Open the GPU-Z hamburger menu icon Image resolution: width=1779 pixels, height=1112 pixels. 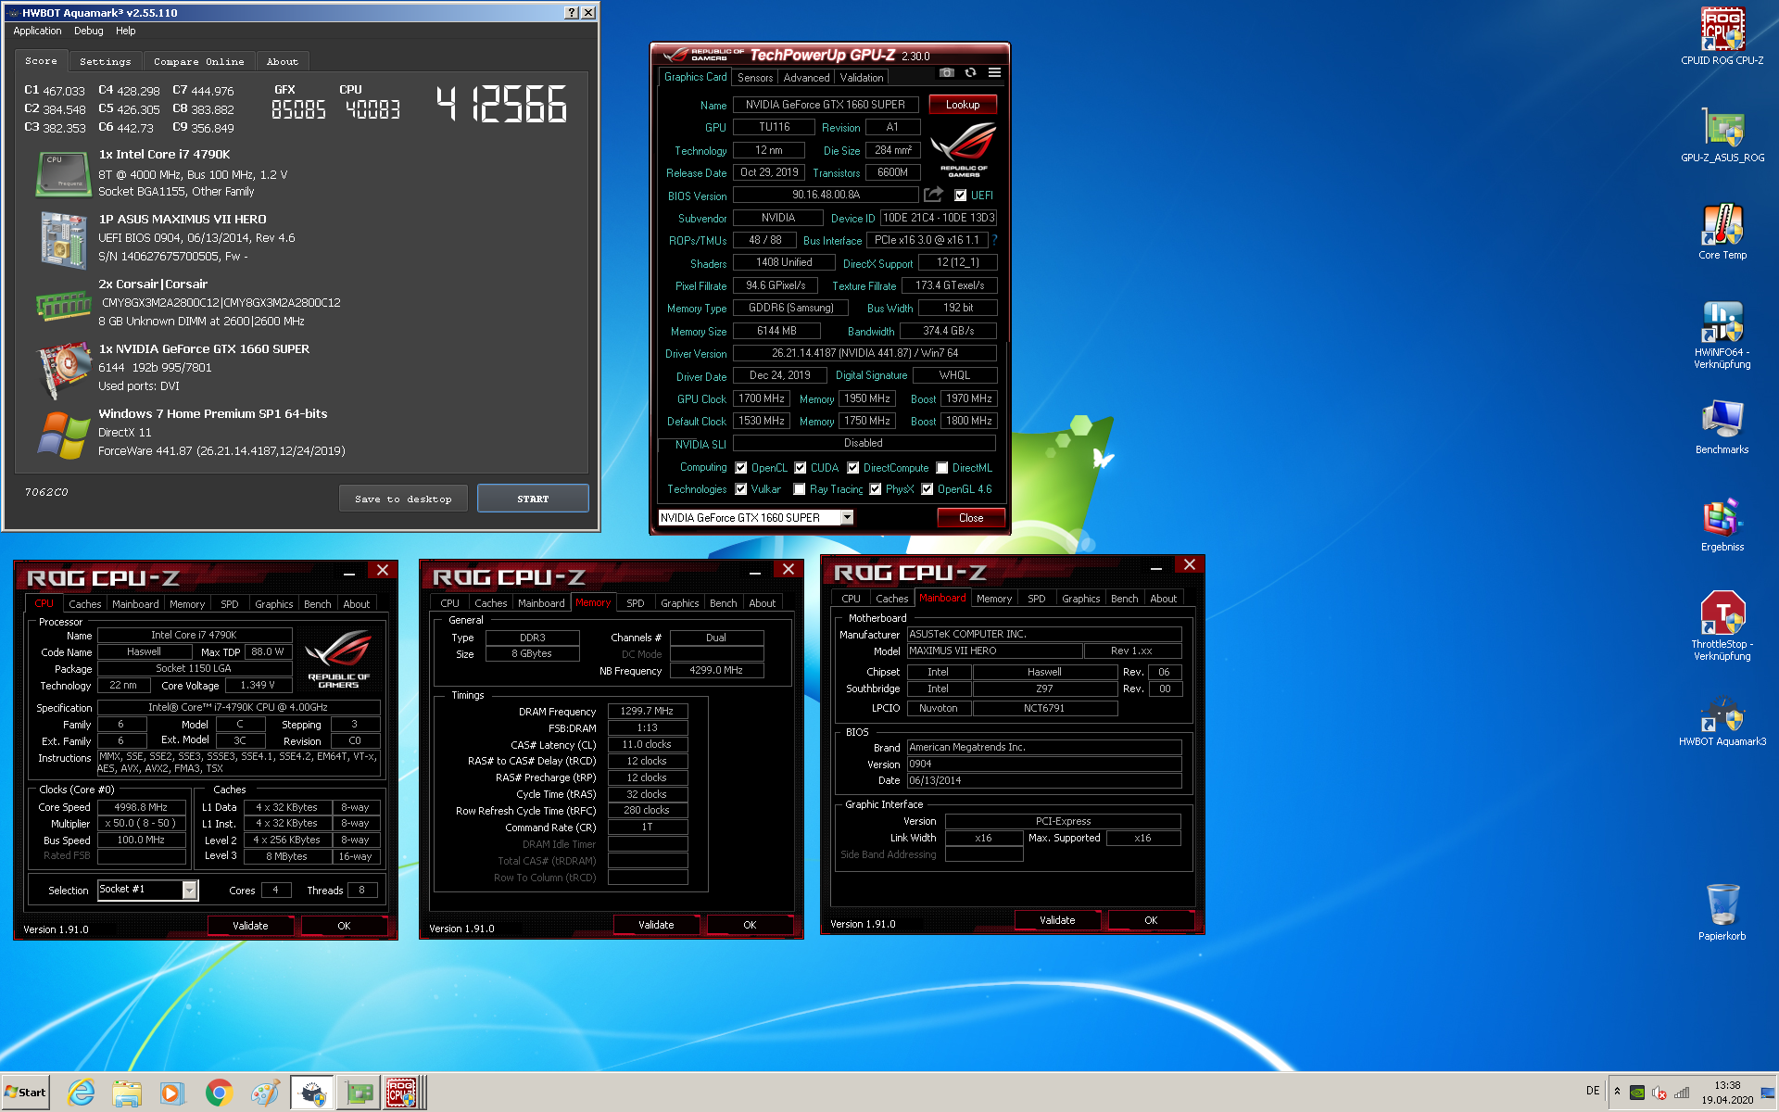pyautogui.click(x=994, y=72)
